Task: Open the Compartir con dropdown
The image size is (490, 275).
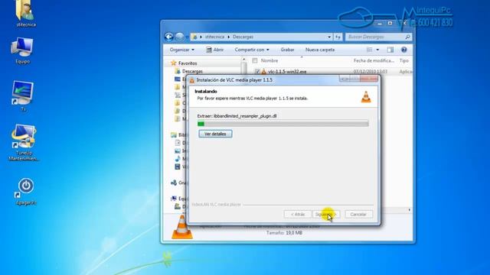Action: [252, 50]
